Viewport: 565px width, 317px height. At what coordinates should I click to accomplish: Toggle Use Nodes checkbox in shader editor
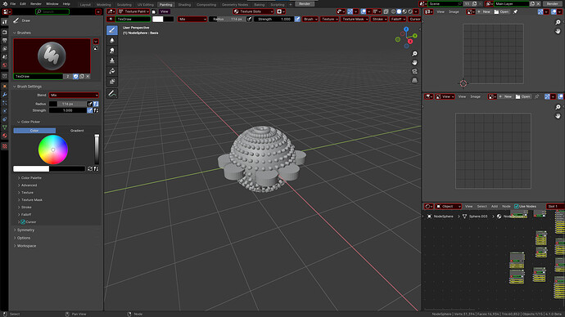517,207
